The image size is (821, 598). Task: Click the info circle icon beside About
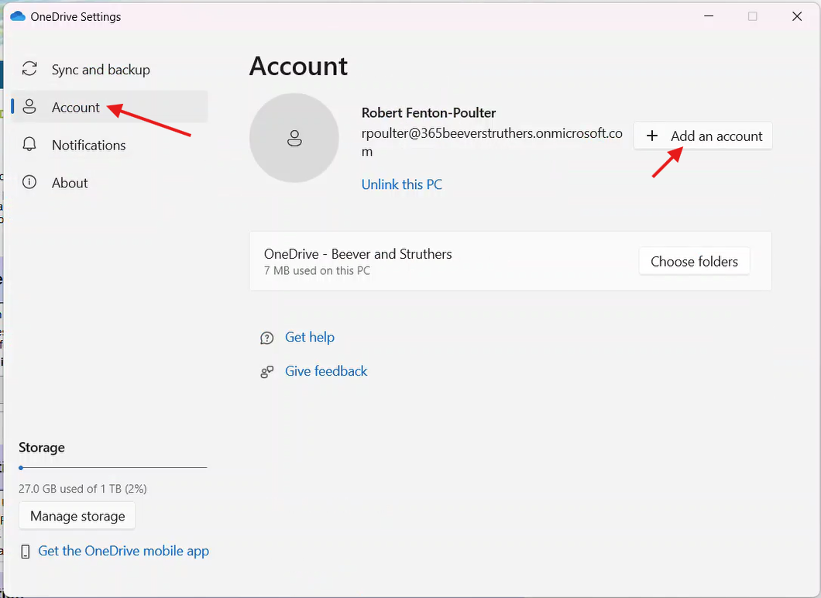click(x=29, y=183)
